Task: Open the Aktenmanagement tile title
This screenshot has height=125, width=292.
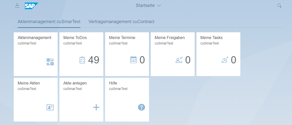Action: click(x=34, y=38)
